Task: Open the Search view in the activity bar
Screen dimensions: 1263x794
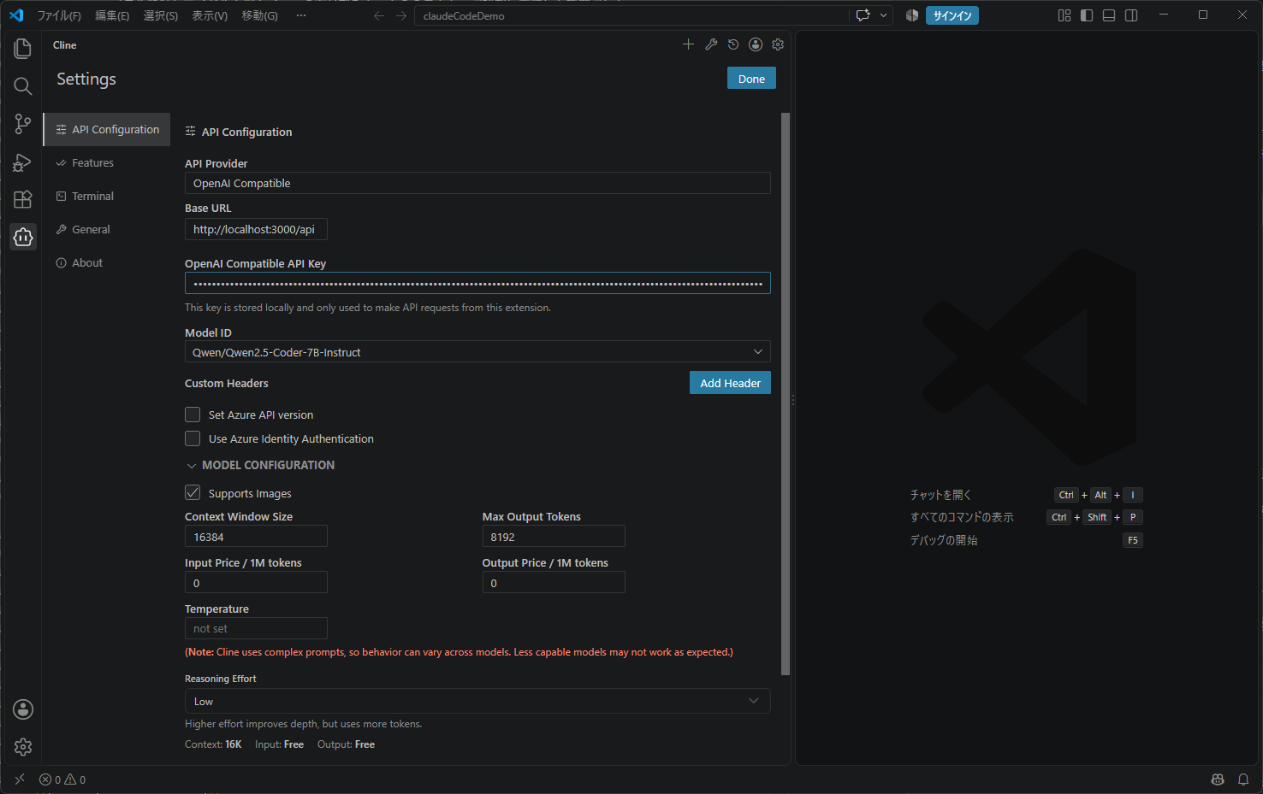Action: click(x=23, y=86)
